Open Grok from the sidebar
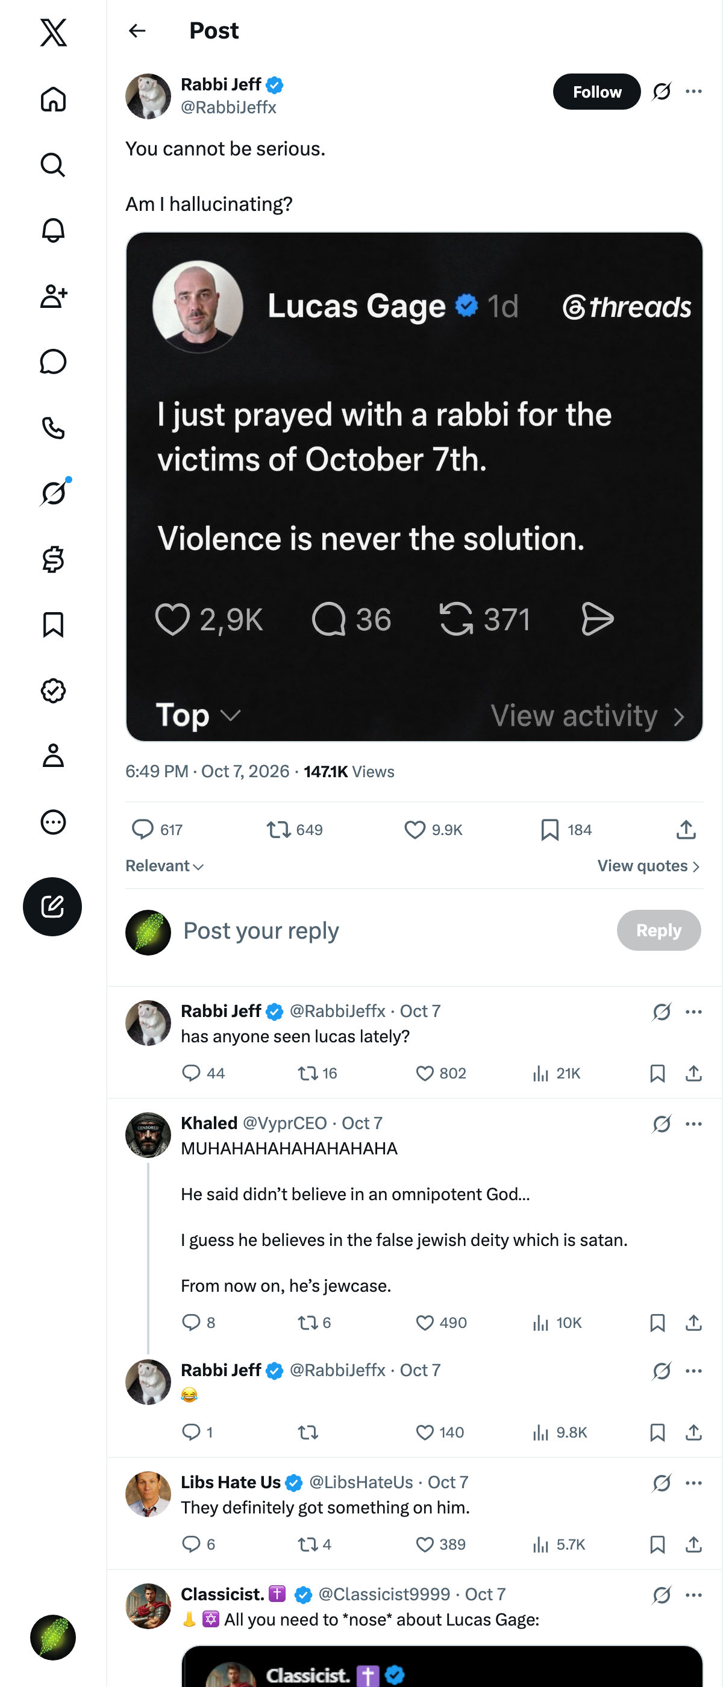This screenshot has width=723, height=1687. click(x=53, y=493)
